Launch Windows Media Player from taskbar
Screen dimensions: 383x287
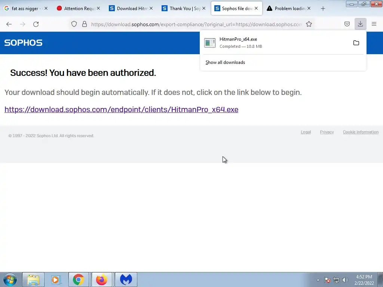(x=55, y=280)
